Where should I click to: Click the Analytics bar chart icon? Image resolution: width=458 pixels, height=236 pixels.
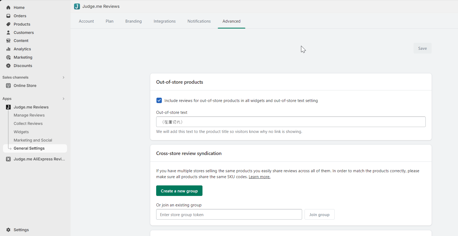click(x=8, y=49)
